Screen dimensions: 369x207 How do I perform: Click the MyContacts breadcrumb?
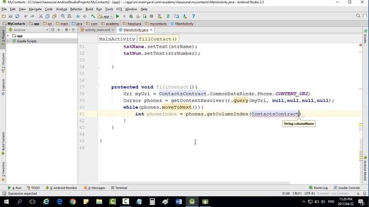pyautogui.click(x=14, y=24)
